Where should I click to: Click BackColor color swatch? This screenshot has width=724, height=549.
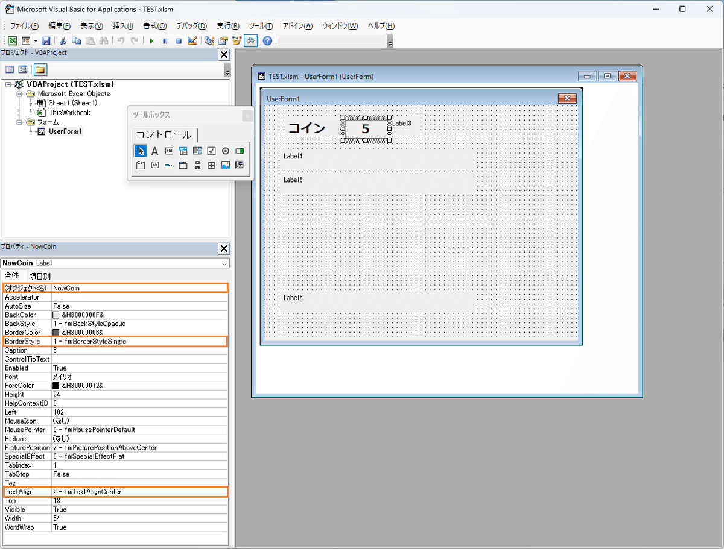click(56, 315)
